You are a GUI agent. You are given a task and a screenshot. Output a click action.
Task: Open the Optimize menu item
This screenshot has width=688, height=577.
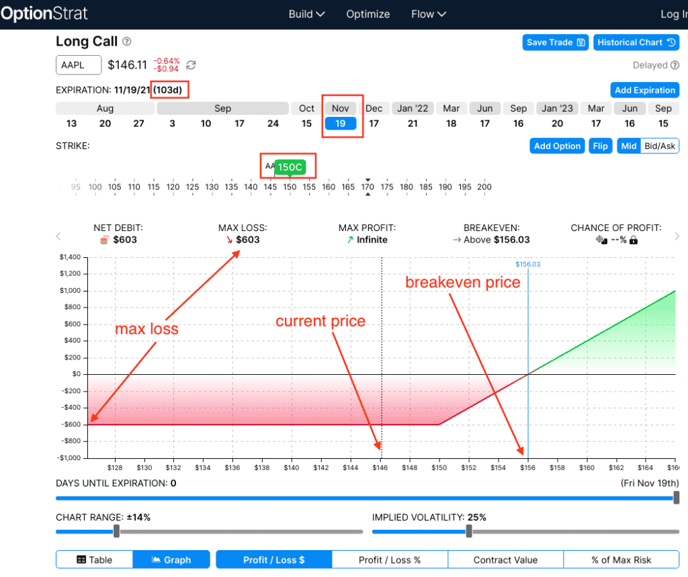coord(368,14)
